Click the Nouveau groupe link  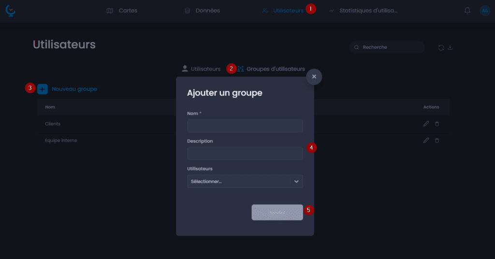coord(74,89)
